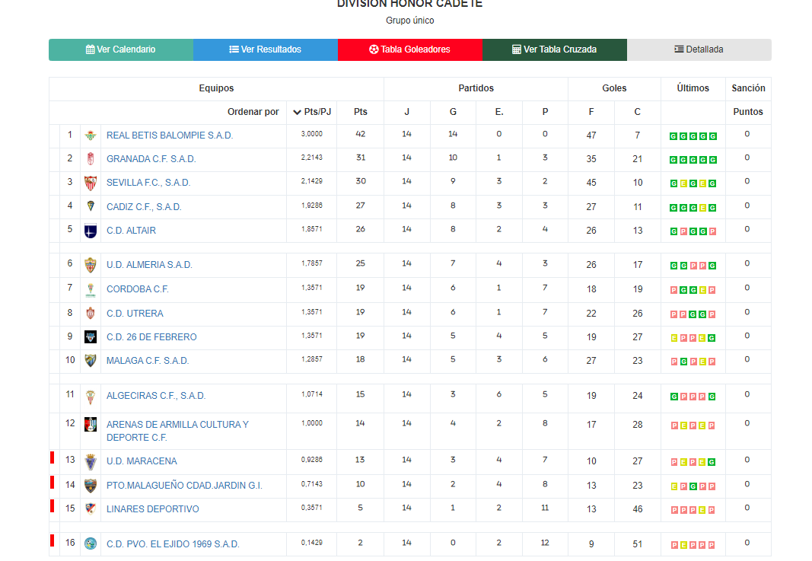The width and height of the screenshot is (812, 561).
Task: Click the Pts column header
Action: point(361,112)
